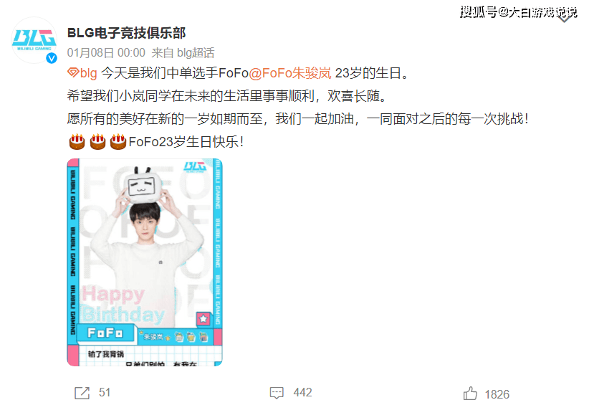The height and width of the screenshot is (405, 589).
Task: Click the like count 1826
Action: pos(497,394)
